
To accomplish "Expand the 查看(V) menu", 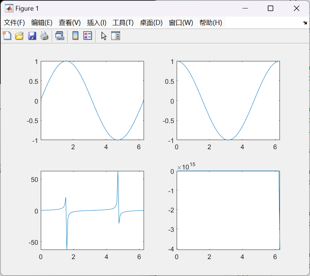I will tap(69, 22).
